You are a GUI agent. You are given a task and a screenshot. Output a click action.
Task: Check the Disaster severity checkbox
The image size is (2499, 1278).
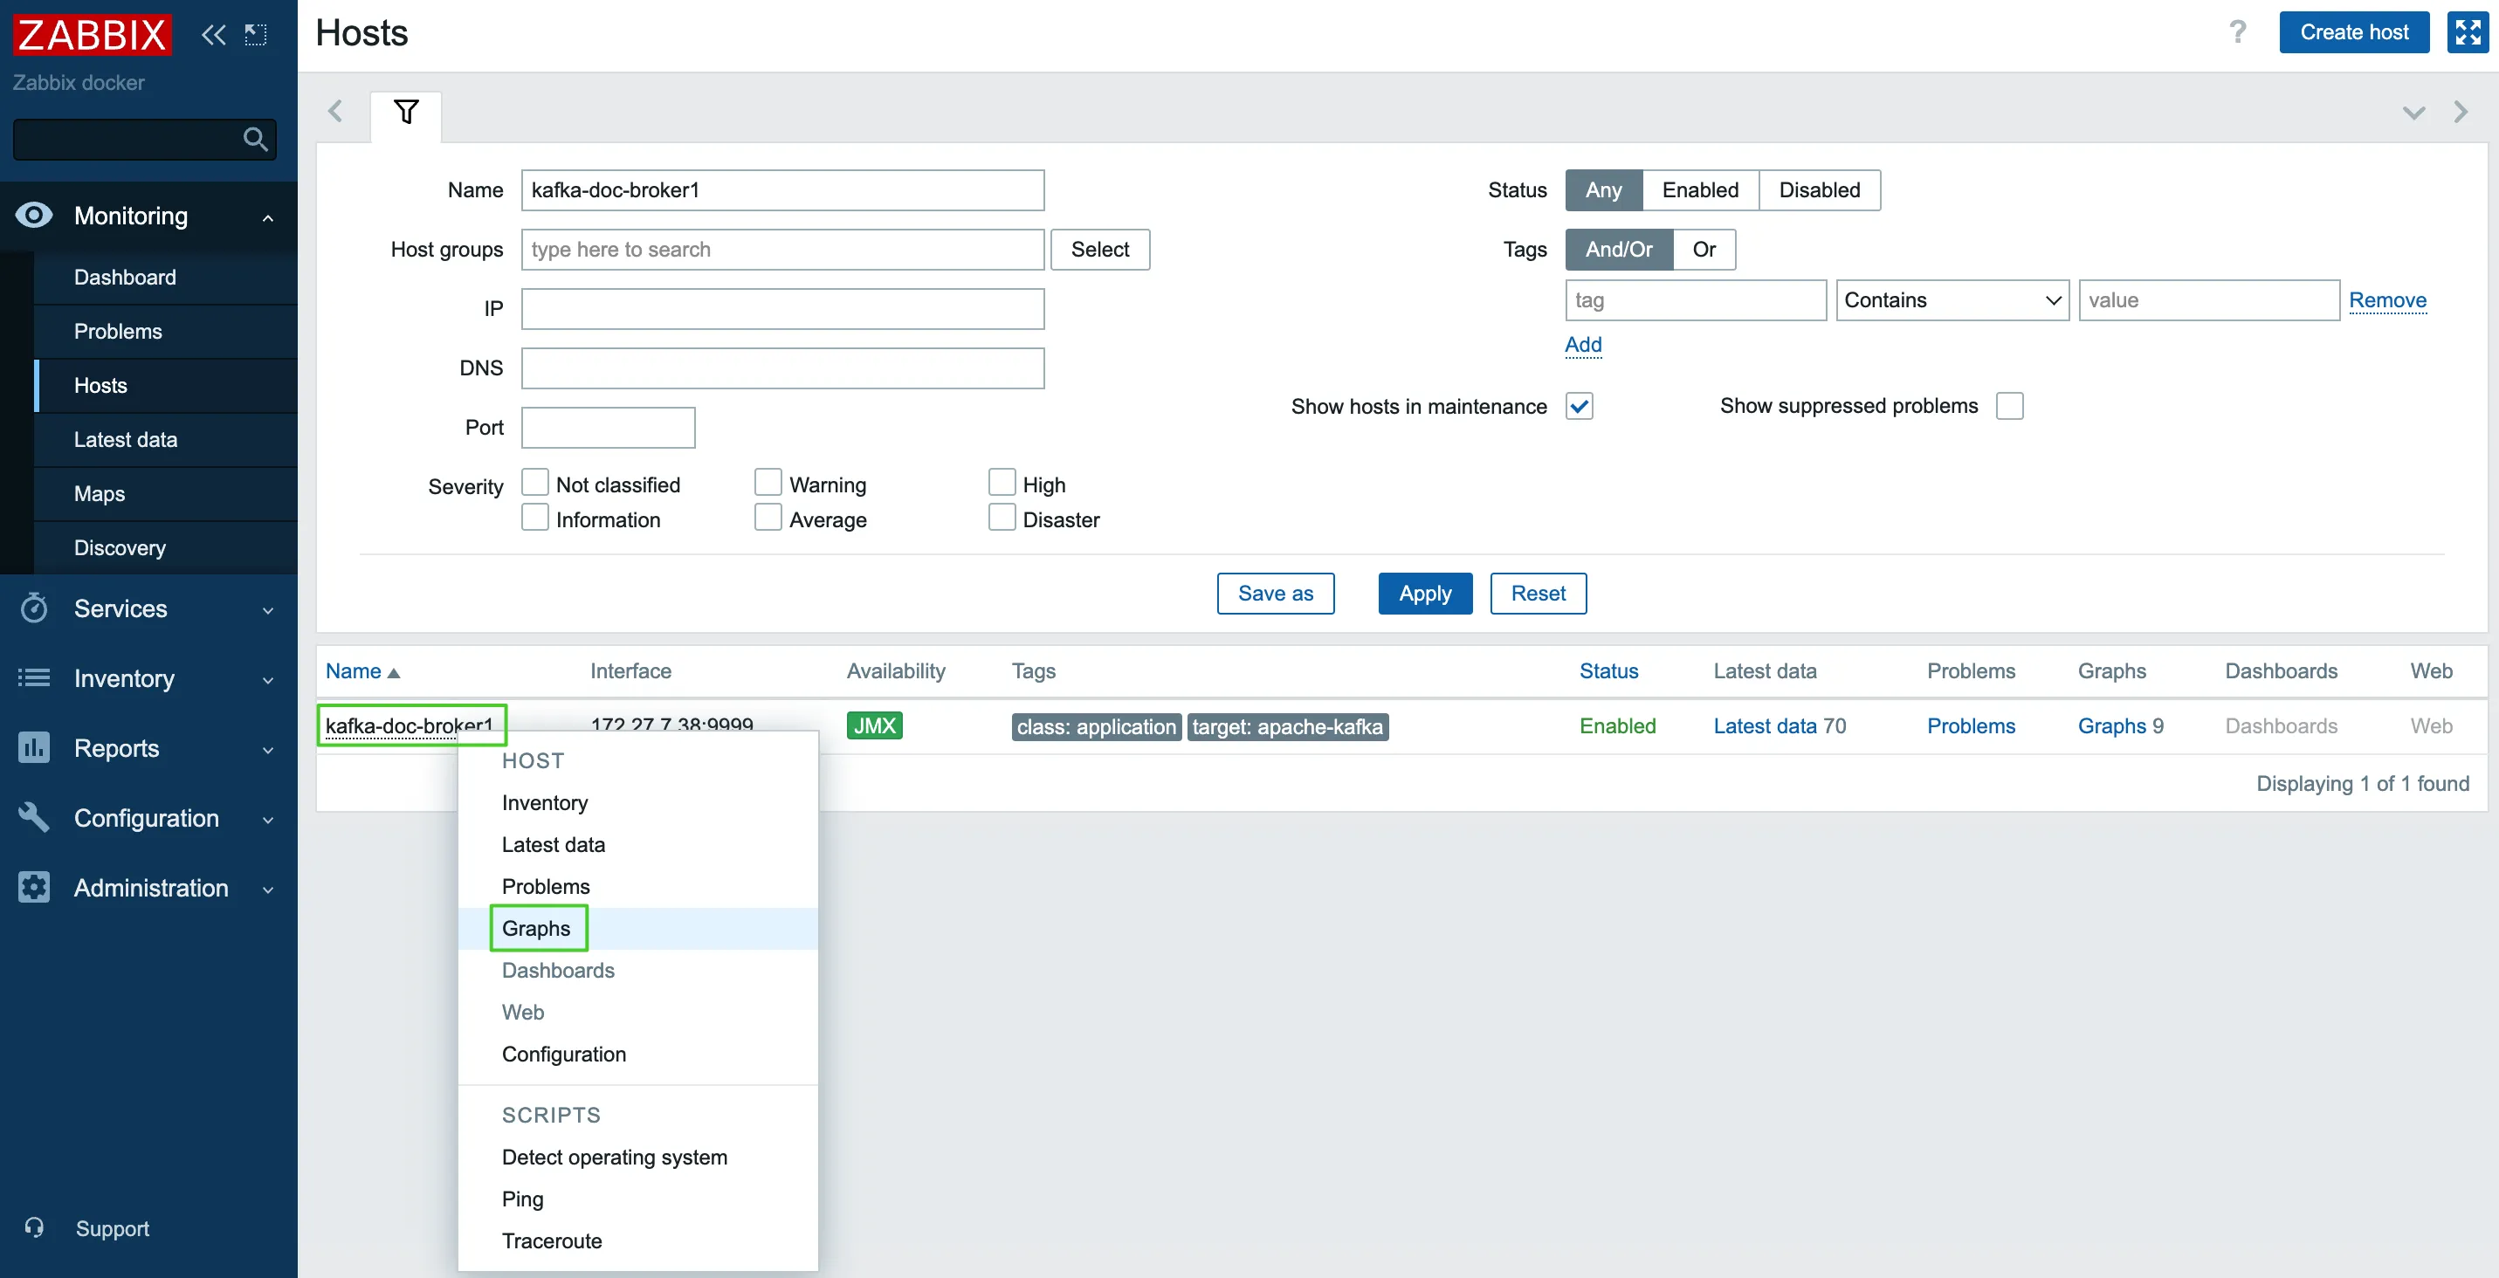click(1002, 519)
